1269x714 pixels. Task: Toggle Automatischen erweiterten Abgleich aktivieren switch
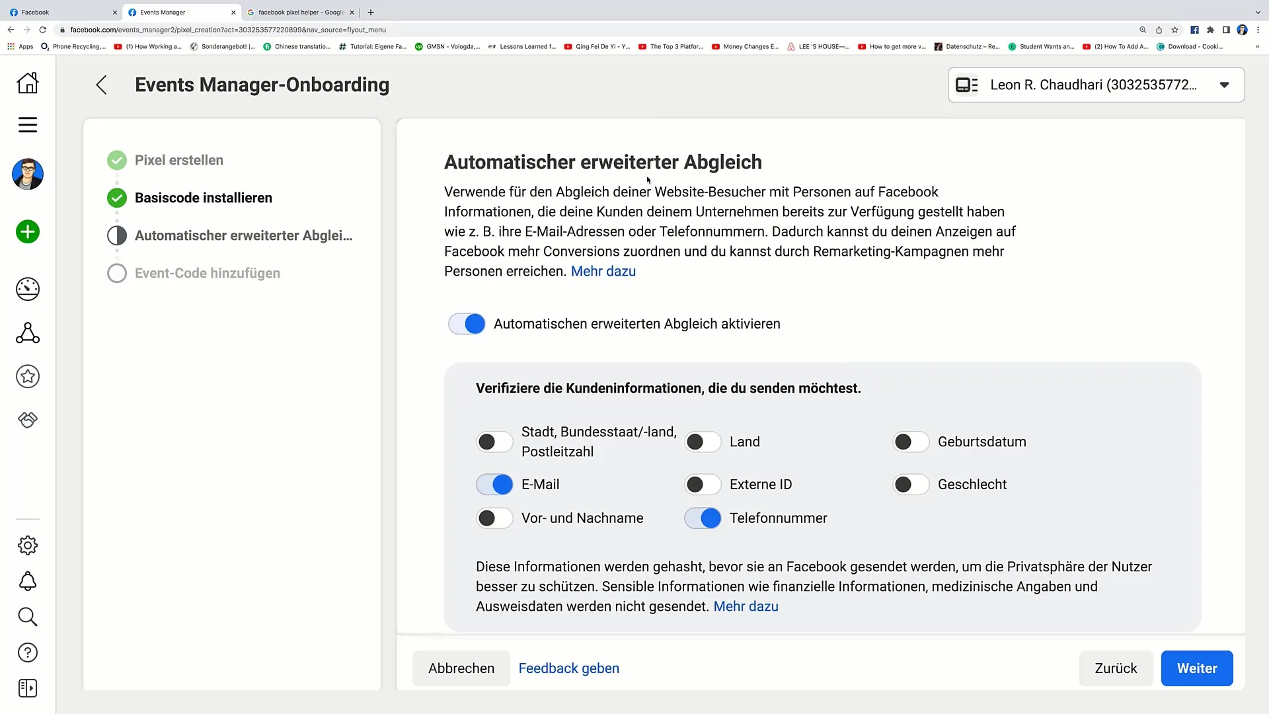[x=467, y=324]
